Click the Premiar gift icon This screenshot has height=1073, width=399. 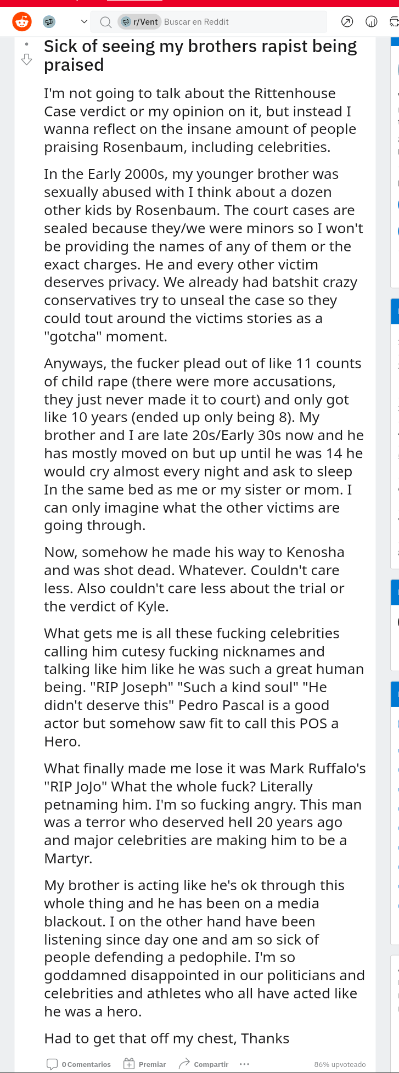[x=129, y=1064]
